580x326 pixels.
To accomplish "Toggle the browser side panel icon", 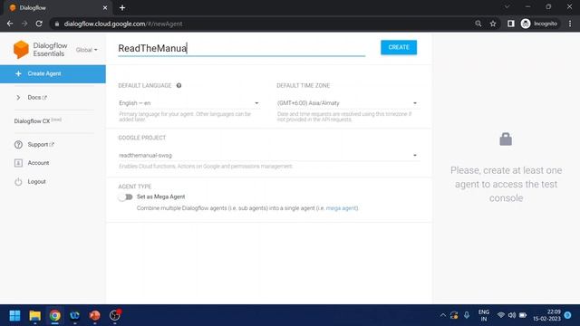I will (510, 24).
